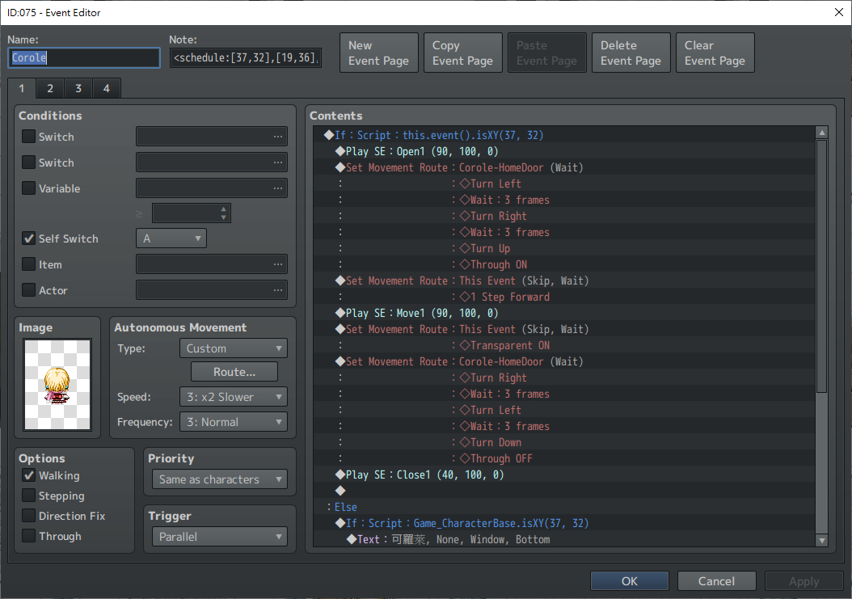Image resolution: width=852 pixels, height=599 pixels.
Task: Open the Frequency dropdown showing Normal
Action: pyautogui.click(x=233, y=422)
